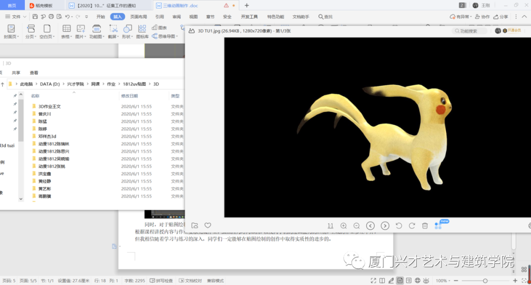
Task: Click the Save icon in quick toolbar
Action: tap(35, 17)
